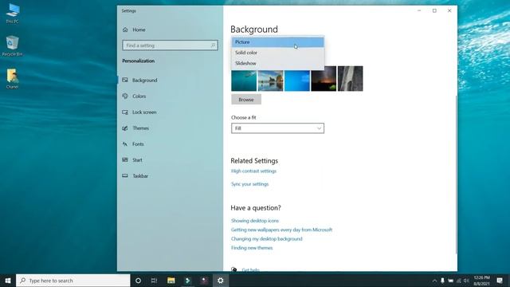Go to Settings Home
The image size is (510, 287).
[139, 29]
